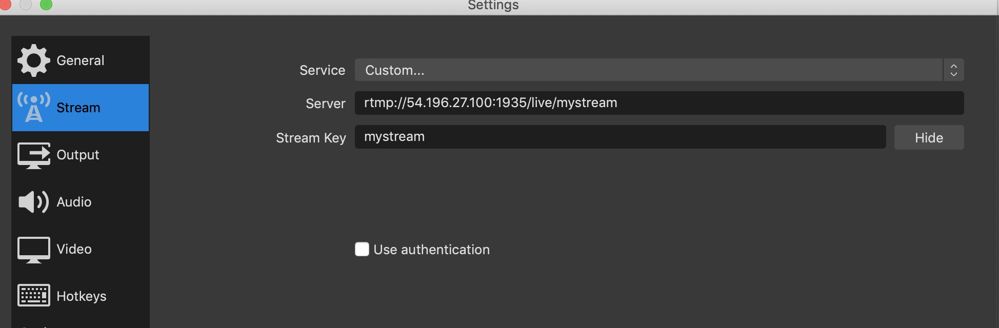999x328 pixels.
Task: Click the Stream label in the sidebar
Action: [78, 108]
